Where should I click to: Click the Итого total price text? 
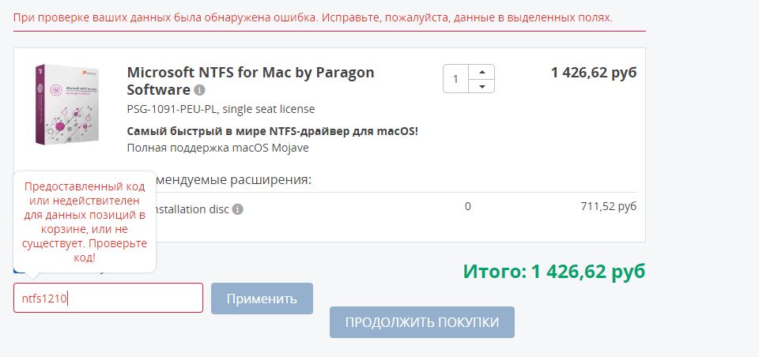point(554,272)
